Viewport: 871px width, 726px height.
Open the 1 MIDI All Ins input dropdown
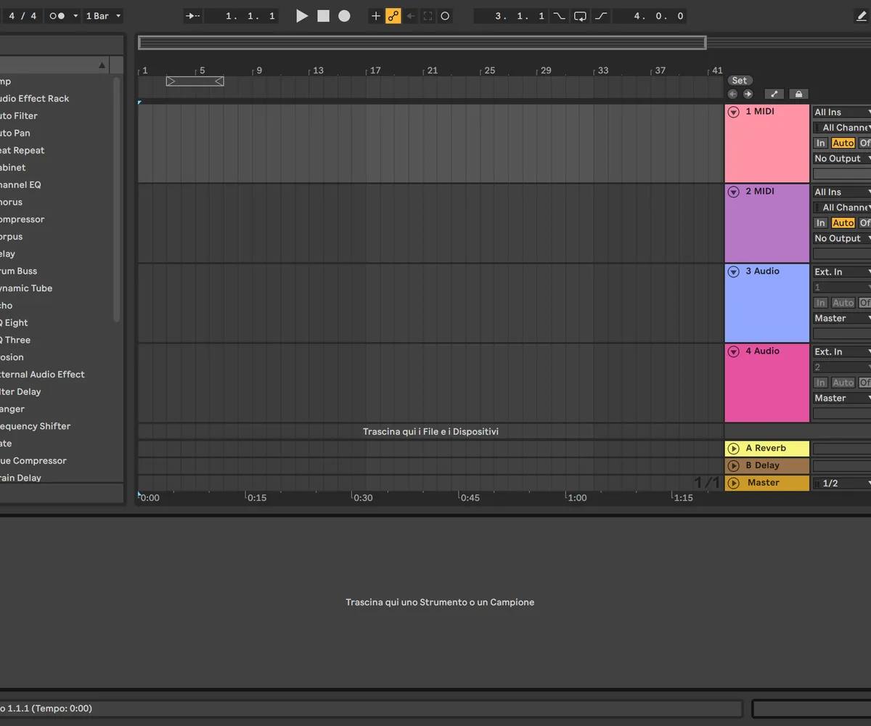coord(841,112)
